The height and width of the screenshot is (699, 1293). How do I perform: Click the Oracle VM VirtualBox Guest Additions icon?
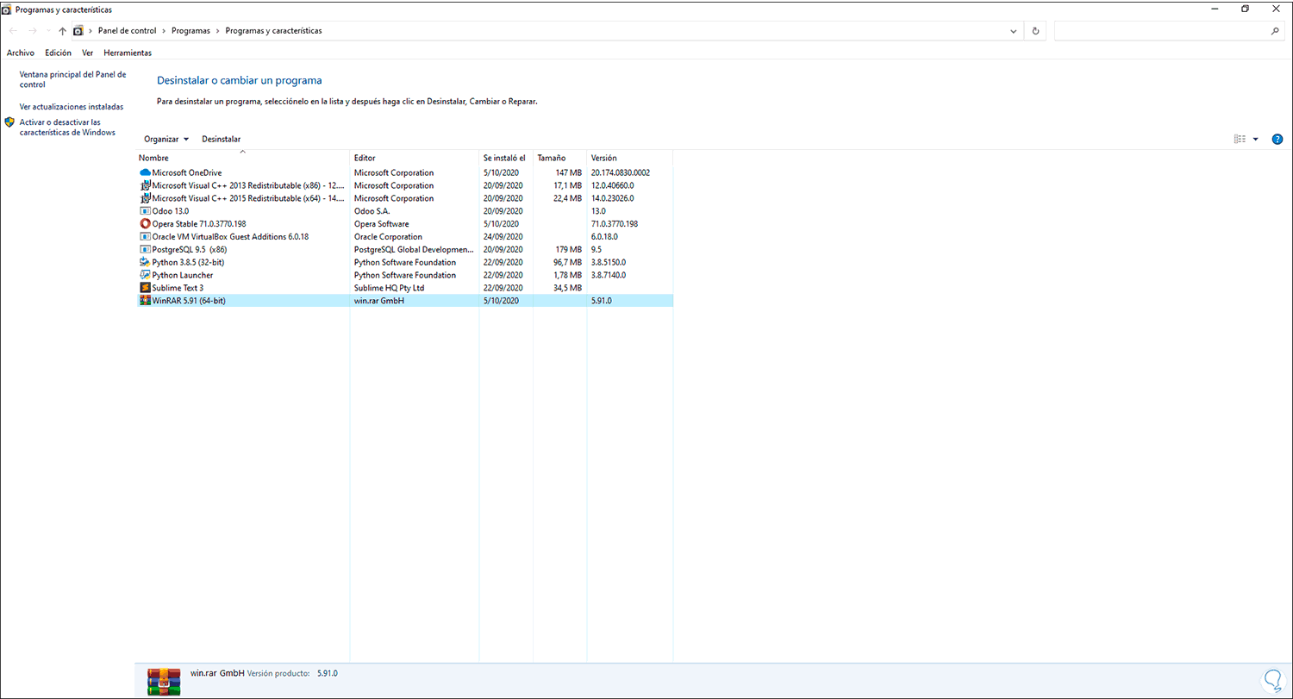(145, 236)
